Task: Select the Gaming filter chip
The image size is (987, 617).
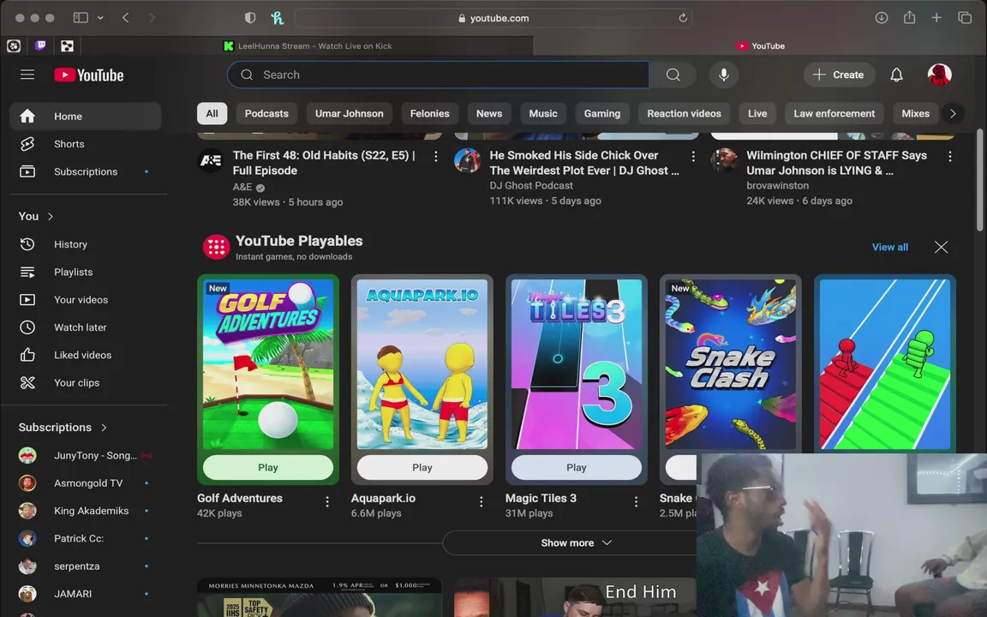Action: click(601, 113)
